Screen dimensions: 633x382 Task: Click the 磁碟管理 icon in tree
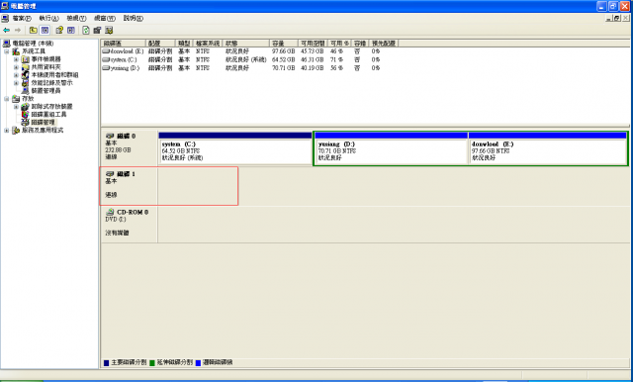(x=25, y=123)
